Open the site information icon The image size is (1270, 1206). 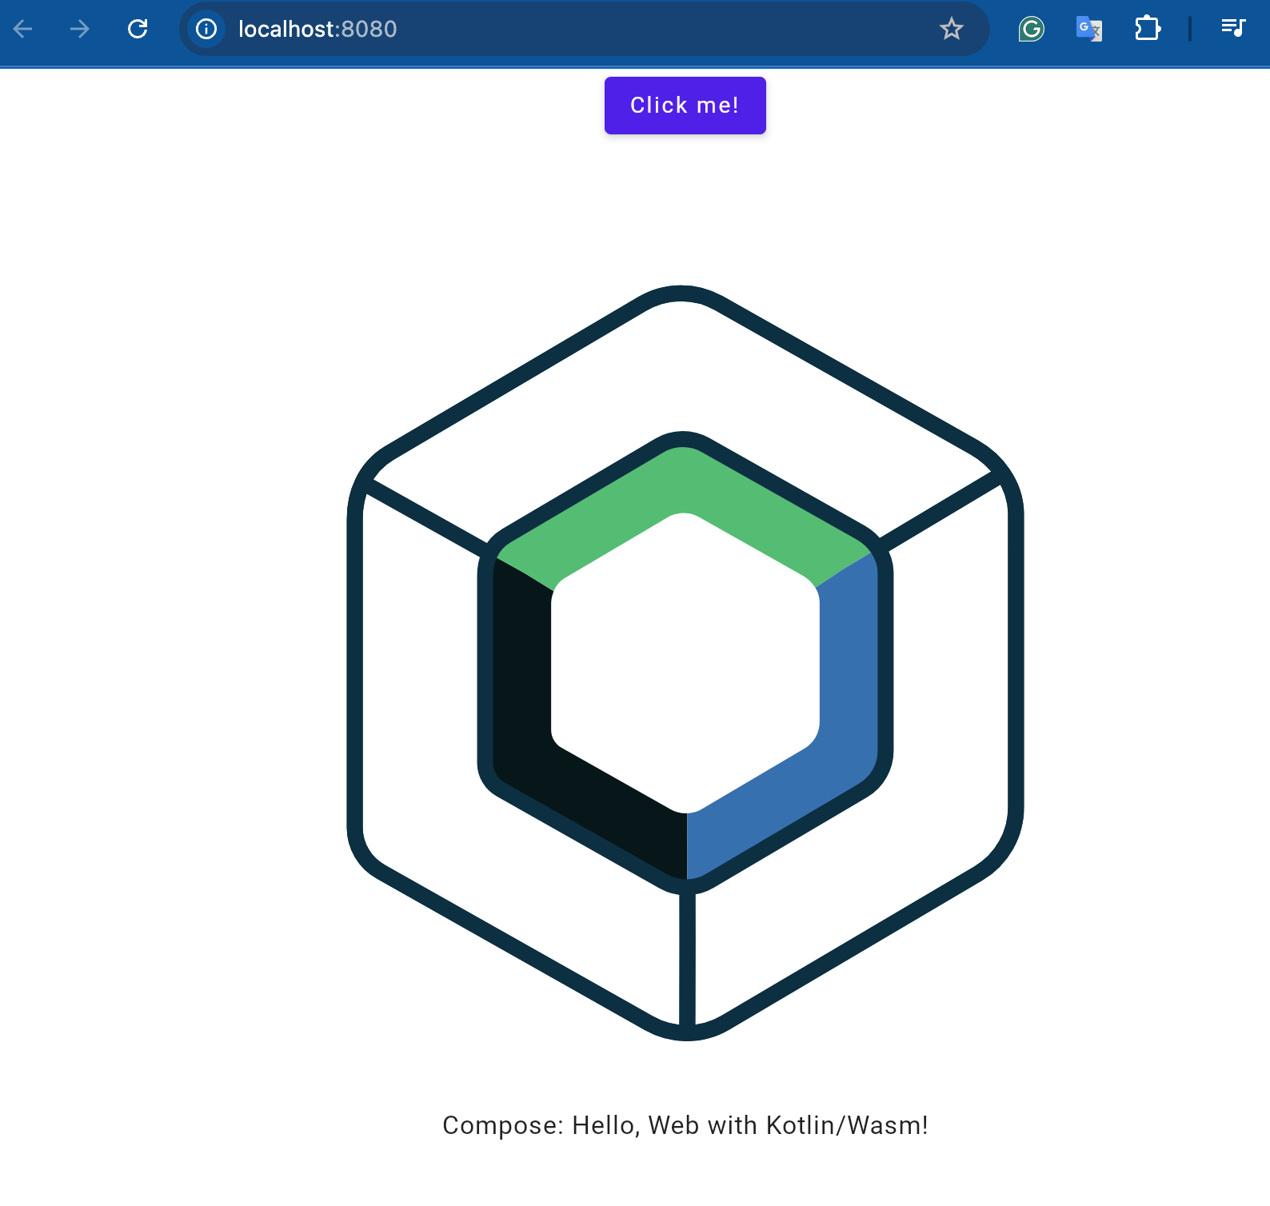206,29
